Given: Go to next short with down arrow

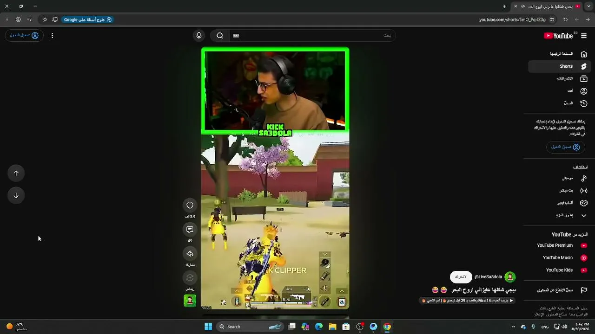Looking at the screenshot, I should [16, 195].
